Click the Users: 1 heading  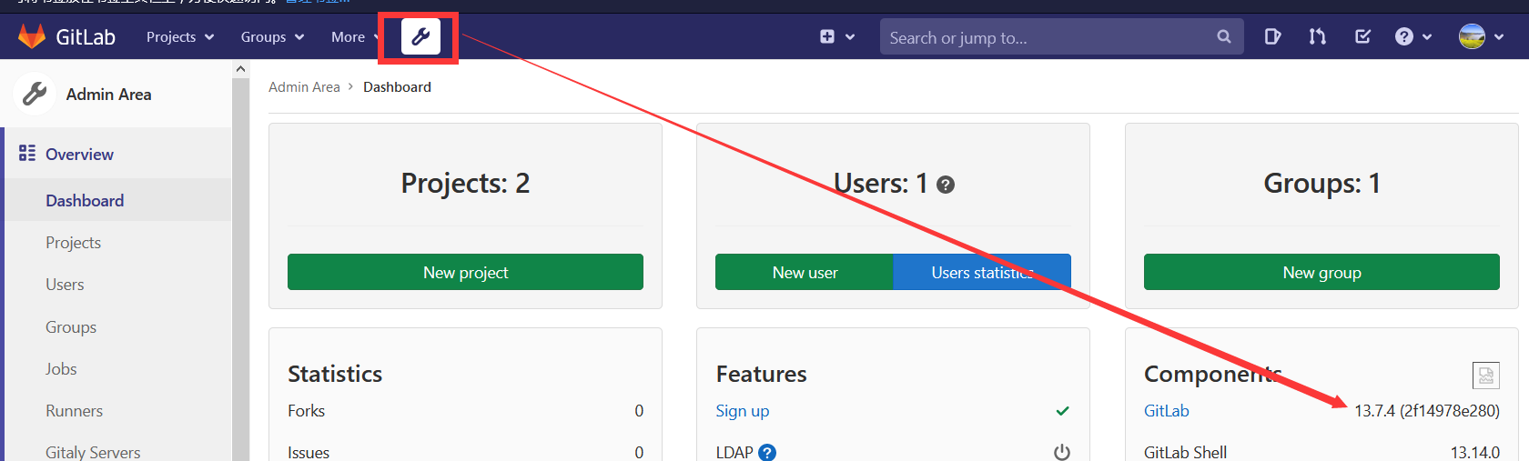click(x=880, y=184)
